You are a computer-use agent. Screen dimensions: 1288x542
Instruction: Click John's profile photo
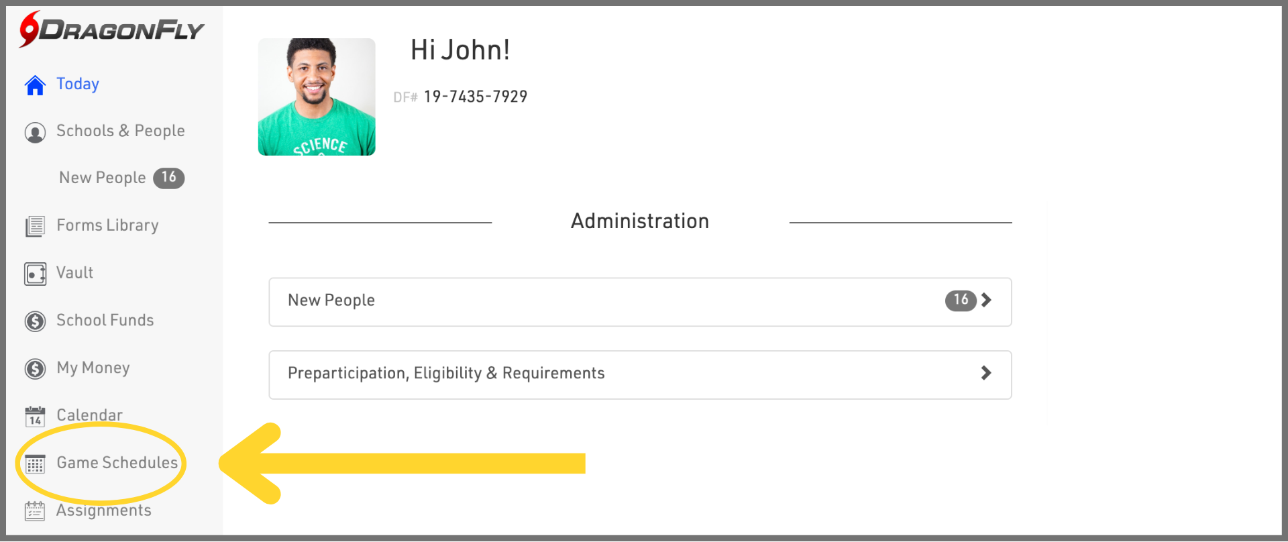pos(317,97)
